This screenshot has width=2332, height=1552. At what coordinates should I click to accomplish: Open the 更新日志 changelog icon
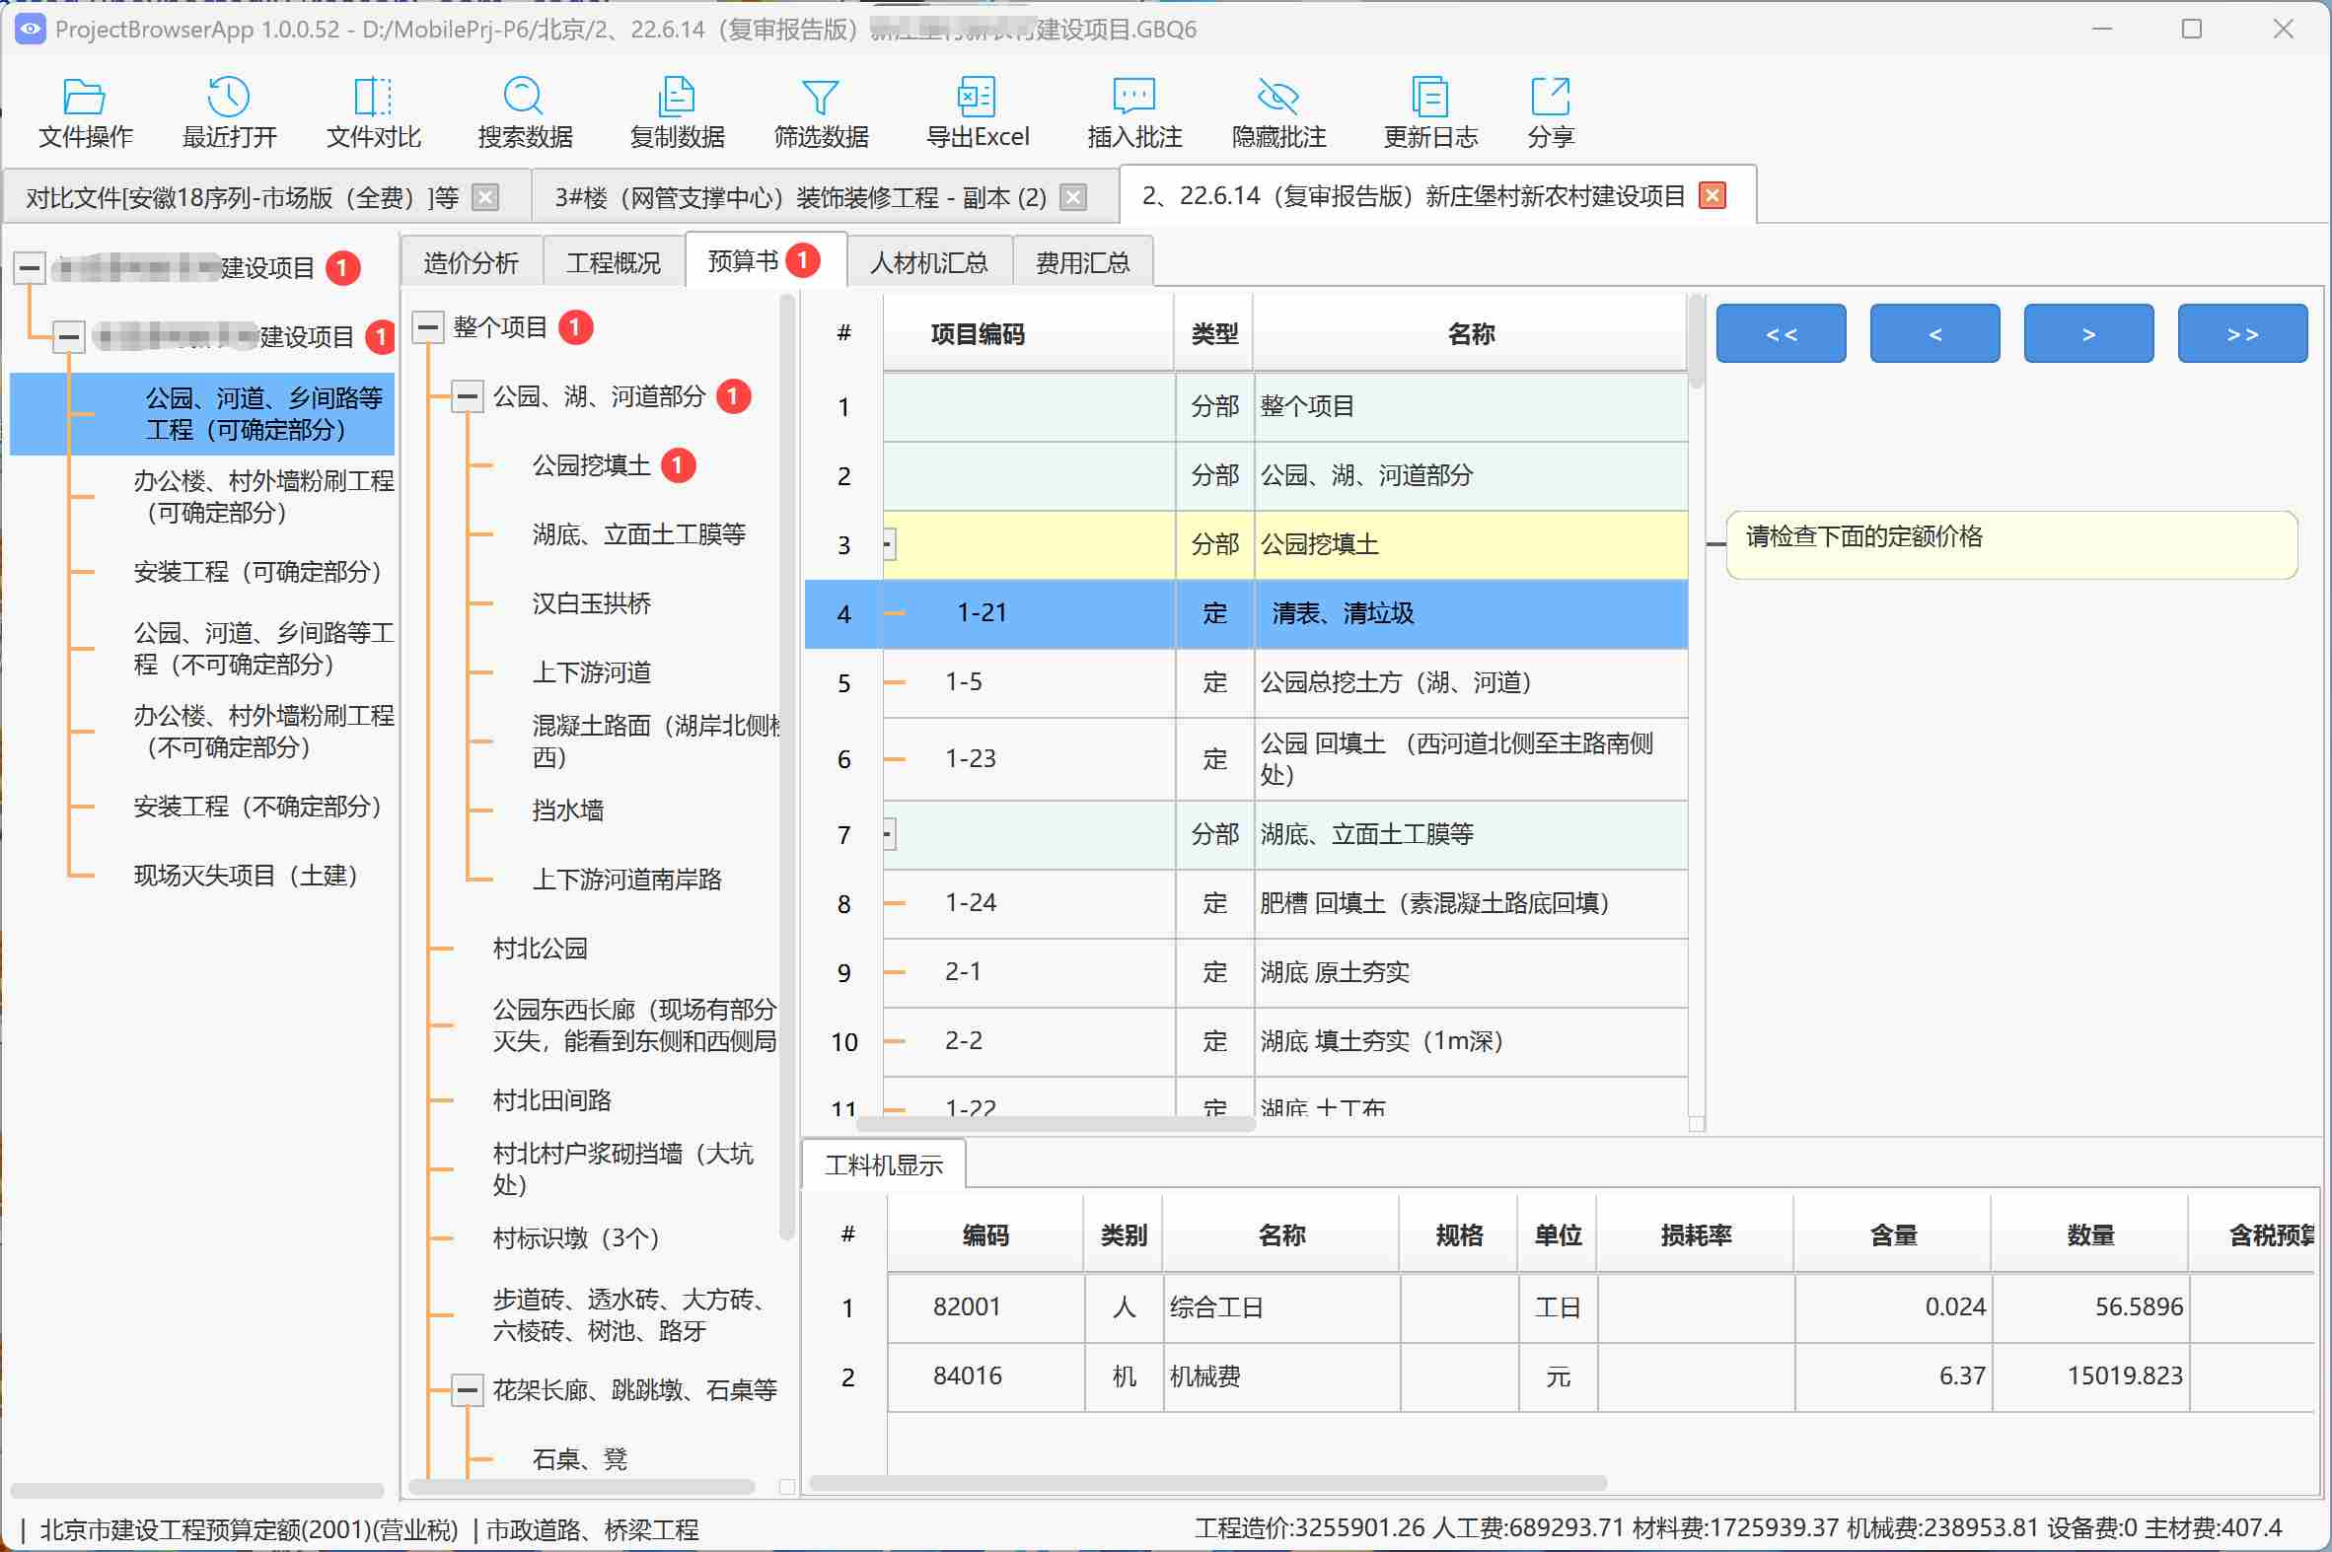[x=1430, y=111]
